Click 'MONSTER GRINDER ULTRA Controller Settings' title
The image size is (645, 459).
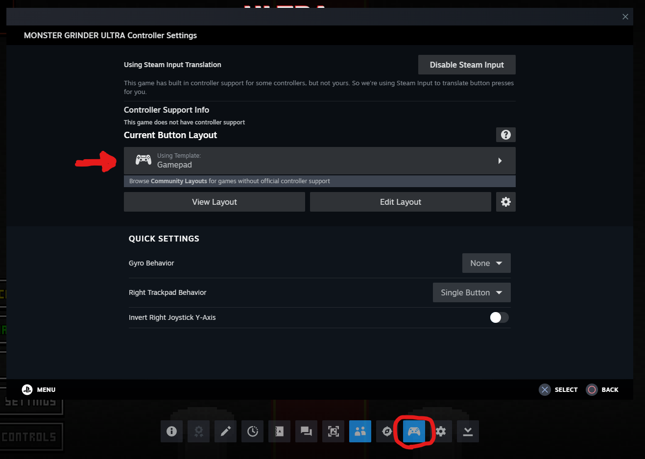pos(110,35)
